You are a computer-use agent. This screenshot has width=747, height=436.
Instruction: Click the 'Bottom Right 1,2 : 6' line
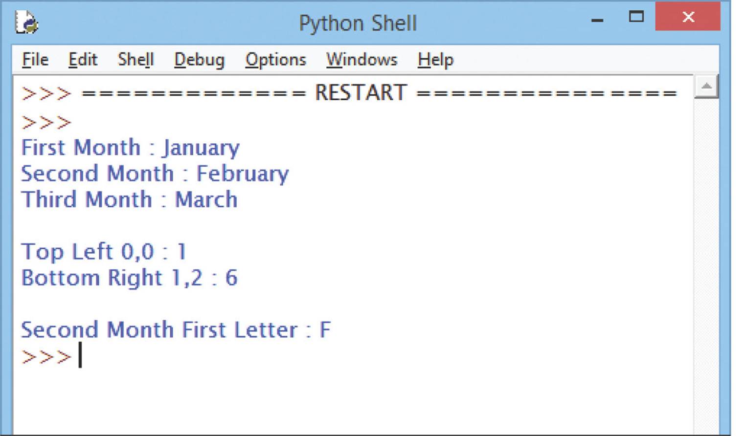pyautogui.click(x=130, y=278)
